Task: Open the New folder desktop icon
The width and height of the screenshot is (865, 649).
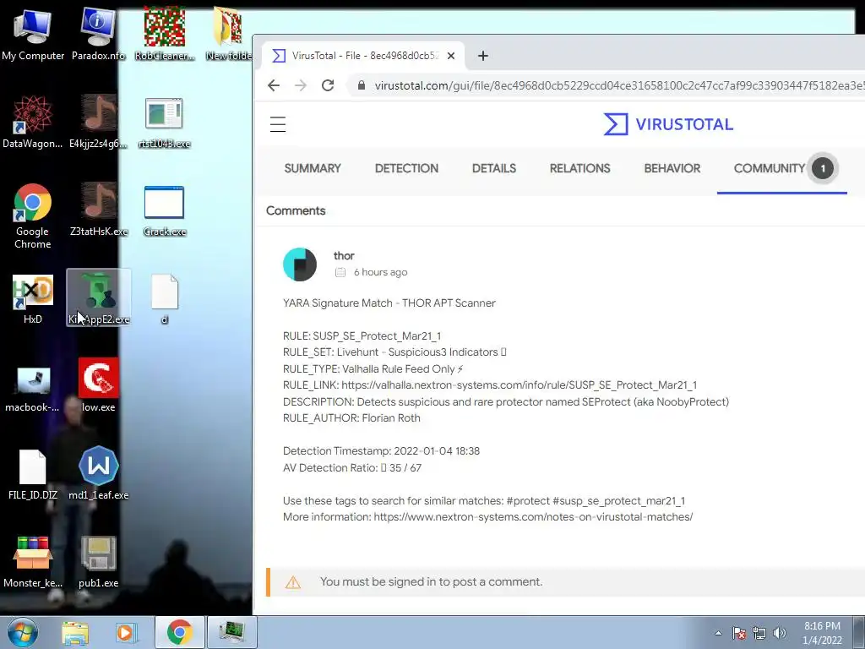Action: pyautogui.click(x=228, y=33)
